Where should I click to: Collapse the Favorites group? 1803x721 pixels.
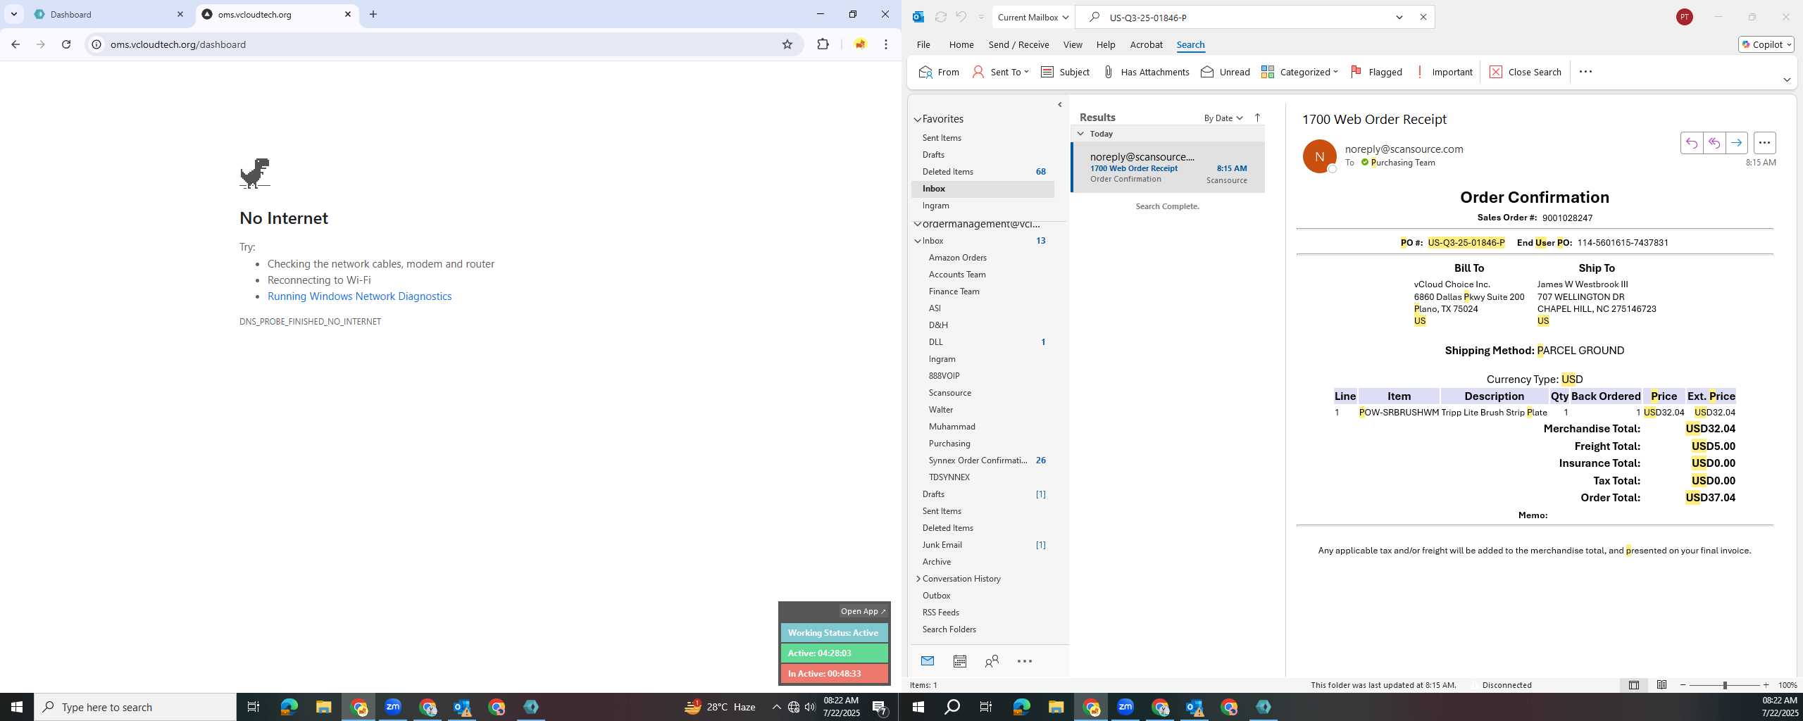(x=918, y=120)
